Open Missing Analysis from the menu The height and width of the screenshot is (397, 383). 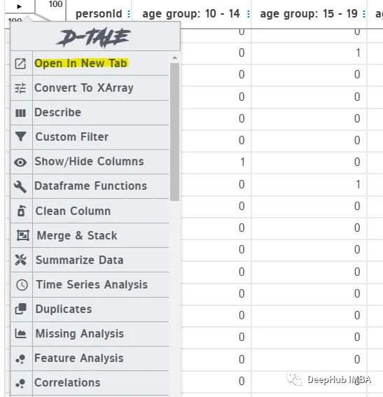coord(90,334)
